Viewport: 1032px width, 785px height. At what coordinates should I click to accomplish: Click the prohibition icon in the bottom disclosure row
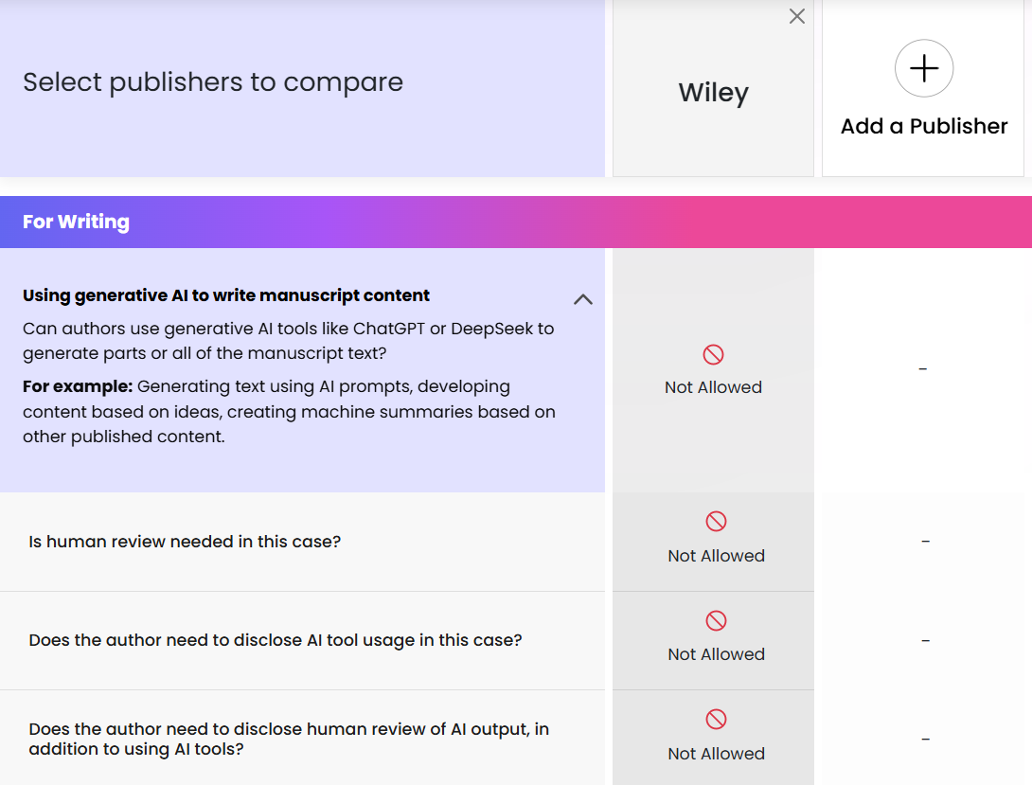coord(716,720)
